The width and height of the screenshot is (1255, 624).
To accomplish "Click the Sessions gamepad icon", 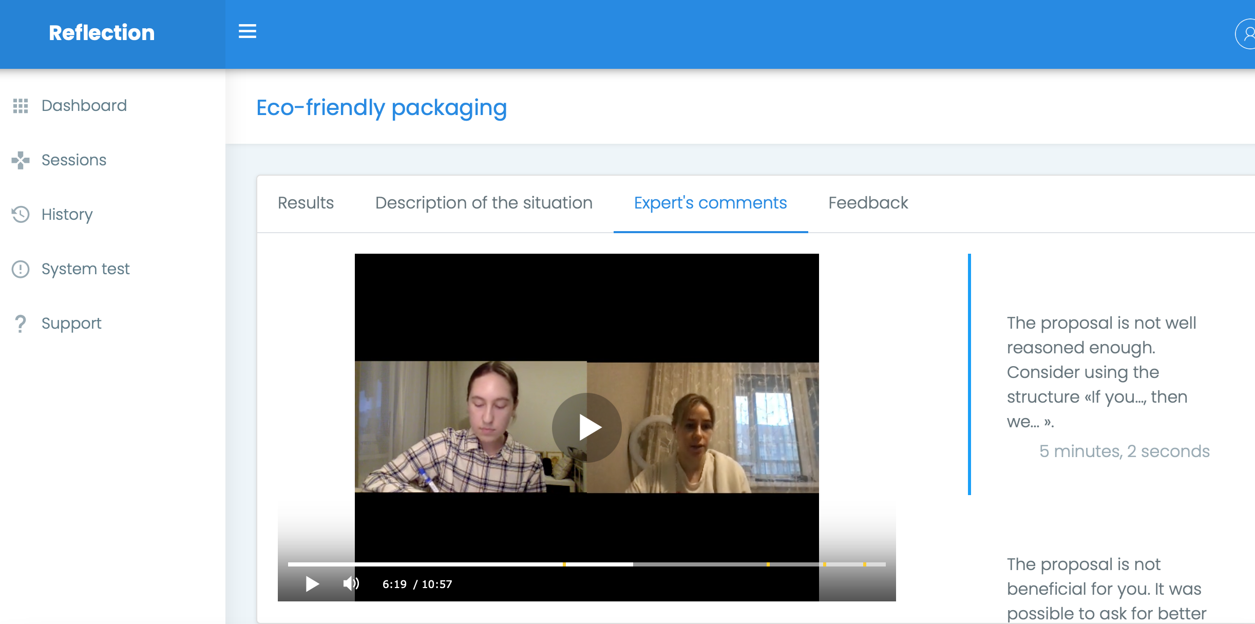I will tap(21, 160).
